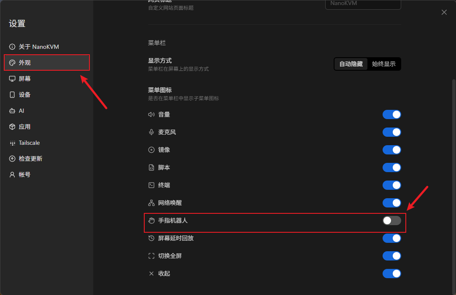Click the fullscreen icon for 切换全屏
Viewport: 456px width, 295px height.
(151, 256)
